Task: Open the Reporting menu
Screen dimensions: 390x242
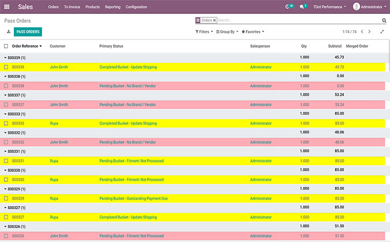Action: pyautogui.click(x=113, y=7)
